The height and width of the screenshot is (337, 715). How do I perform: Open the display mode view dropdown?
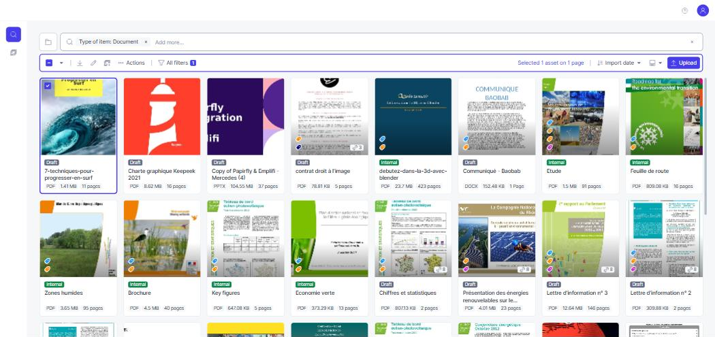pyautogui.click(x=656, y=63)
